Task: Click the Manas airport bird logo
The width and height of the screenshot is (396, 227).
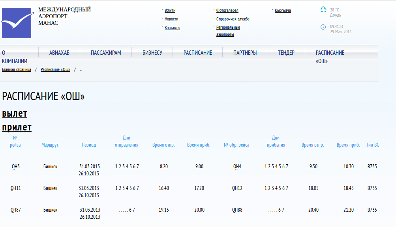Action: [x=17, y=23]
